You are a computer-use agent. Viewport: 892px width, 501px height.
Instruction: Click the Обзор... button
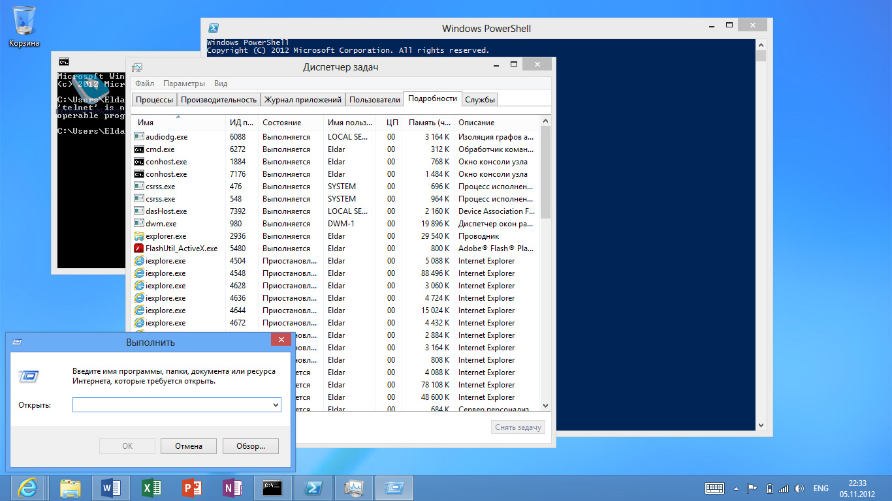(x=251, y=446)
